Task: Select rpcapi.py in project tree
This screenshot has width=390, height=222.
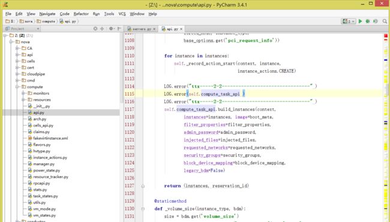Action: pyautogui.click(x=39, y=183)
